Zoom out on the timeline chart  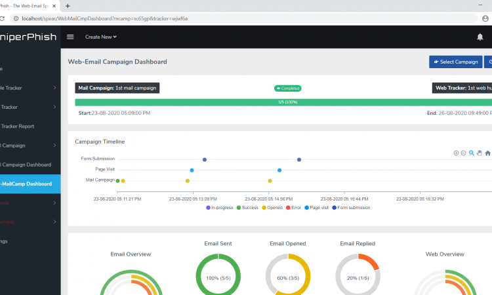click(463, 153)
